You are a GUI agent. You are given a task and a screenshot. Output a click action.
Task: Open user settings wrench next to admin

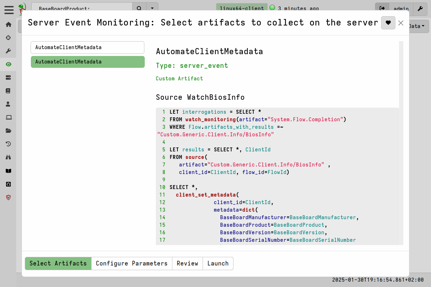point(420,9)
